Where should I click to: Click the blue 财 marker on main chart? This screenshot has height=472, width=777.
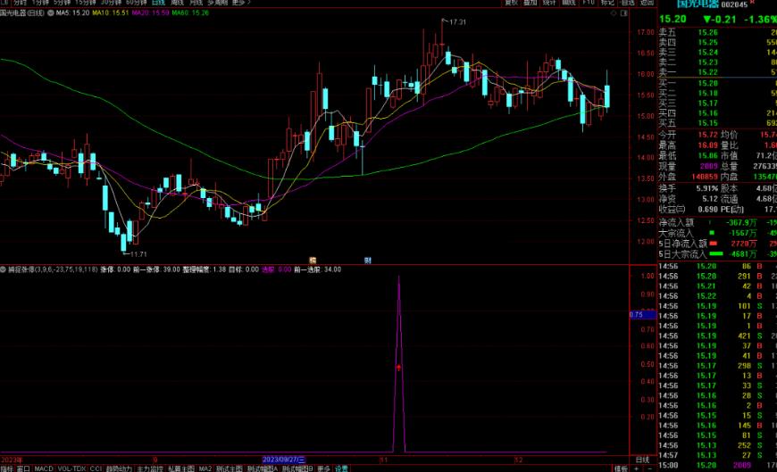(368, 261)
